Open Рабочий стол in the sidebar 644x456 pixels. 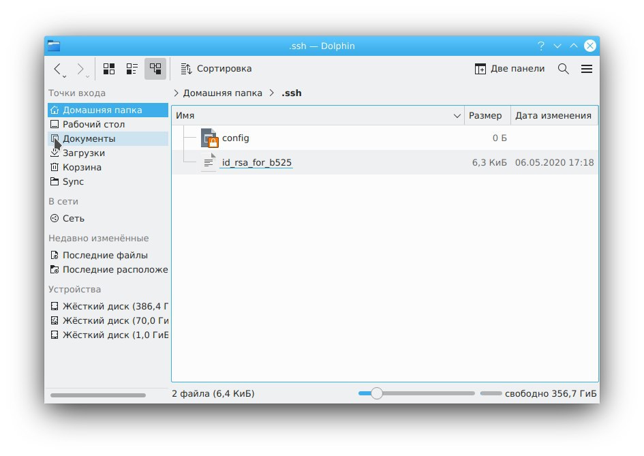(x=108, y=124)
